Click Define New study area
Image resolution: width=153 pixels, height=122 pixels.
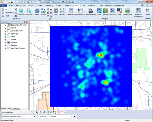point(8,13)
